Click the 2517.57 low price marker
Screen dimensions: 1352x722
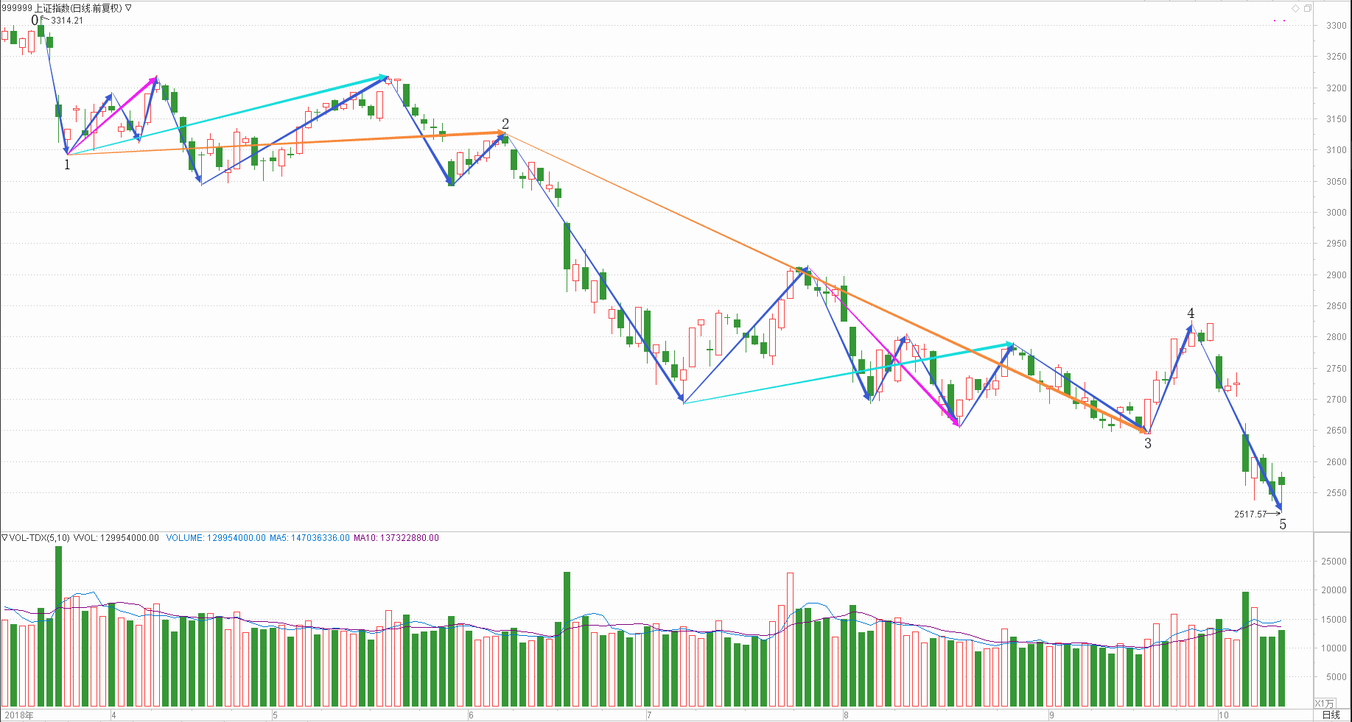tap(1250, 514)
